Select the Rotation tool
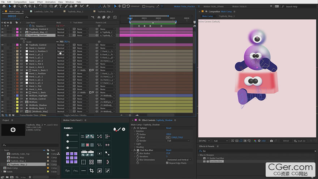The height and width of the screenshot is (179, 318). point(40,6)
